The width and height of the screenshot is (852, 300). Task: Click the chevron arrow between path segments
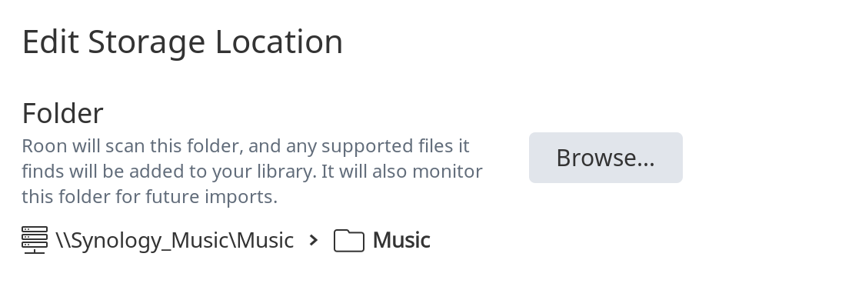313,240
